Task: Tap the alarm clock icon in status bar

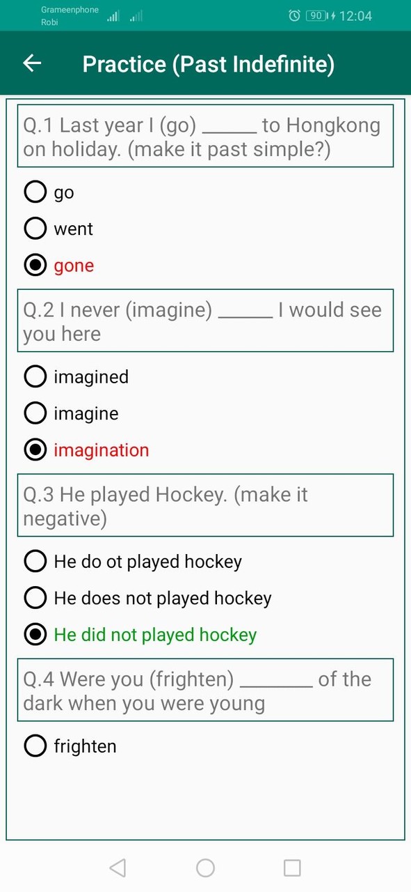Action: coord(295,15)
